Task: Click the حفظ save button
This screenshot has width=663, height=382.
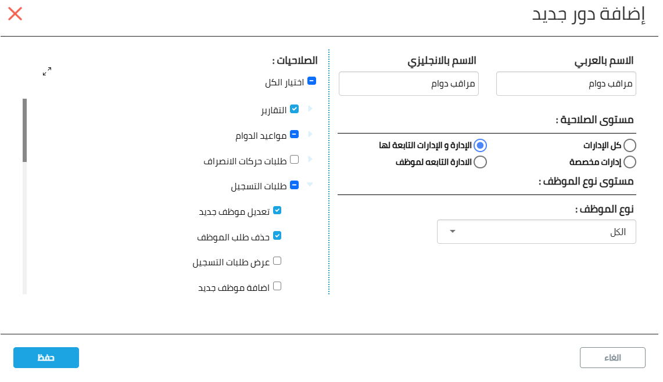Action: [x=46, y=358]
